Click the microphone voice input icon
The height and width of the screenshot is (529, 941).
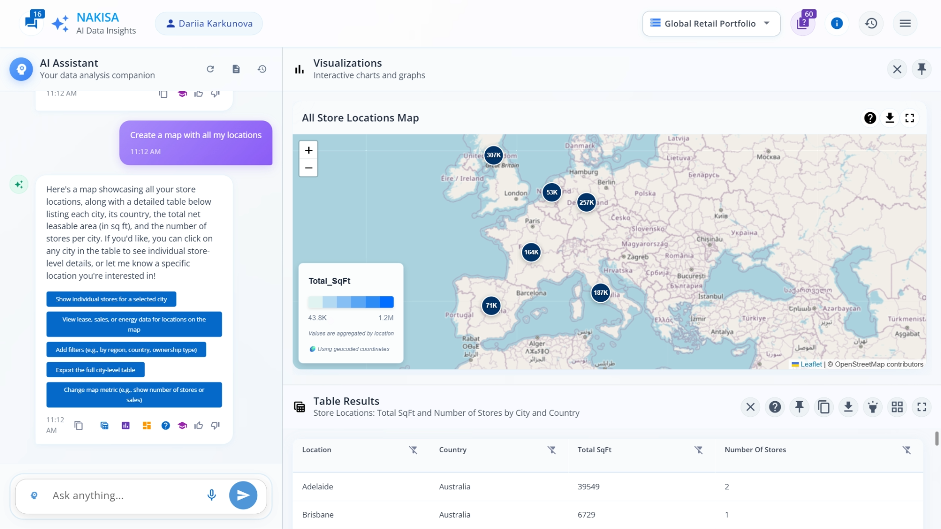coord(211,495)
